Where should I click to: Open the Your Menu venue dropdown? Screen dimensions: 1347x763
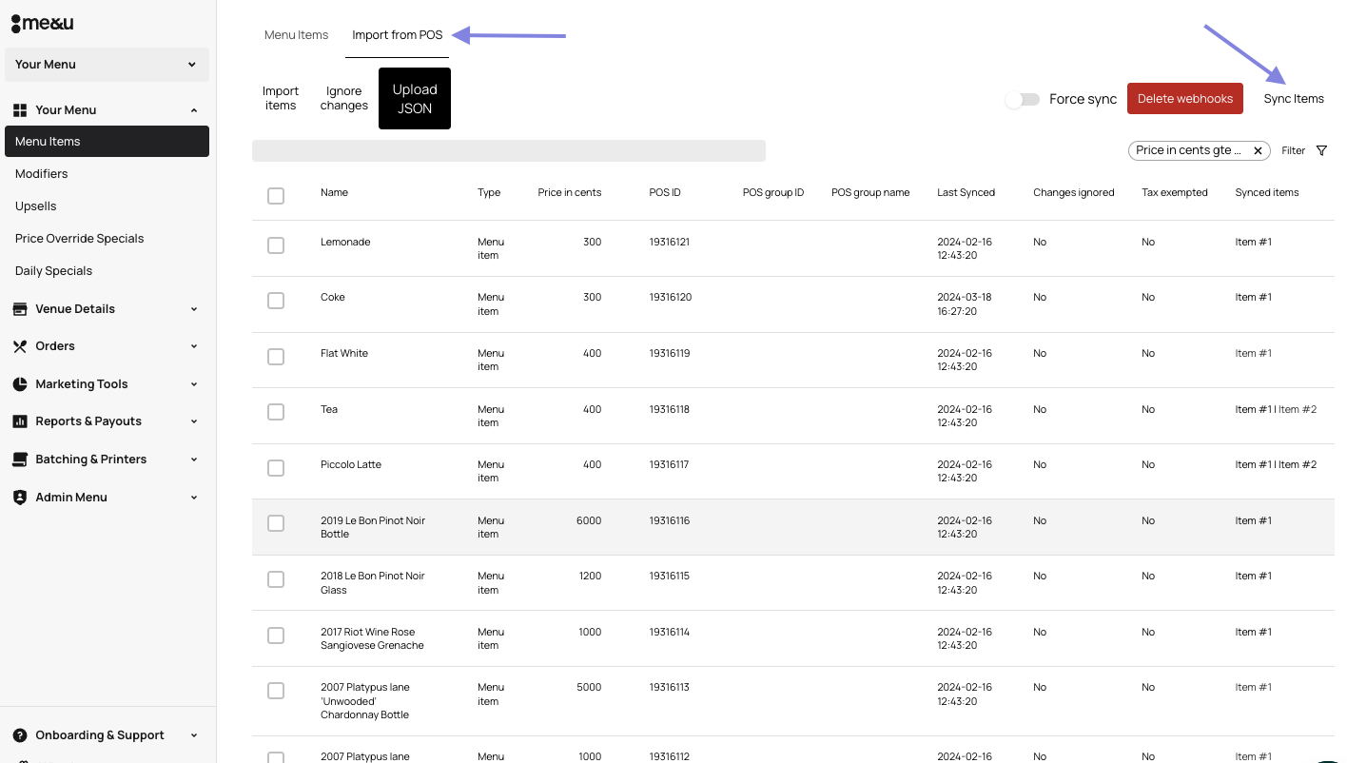[107, 65]
